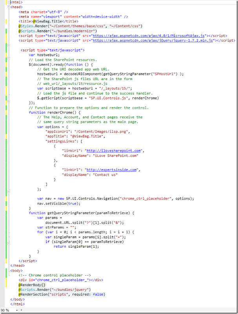Click the function getQueryStringParameter declaration
Screen dimensions: 238x314
(x=82, y=213)
